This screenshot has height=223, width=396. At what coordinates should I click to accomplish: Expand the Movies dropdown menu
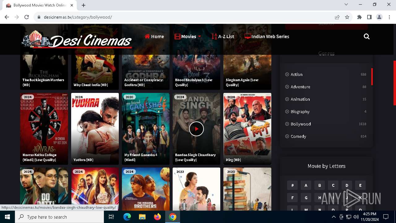(x=188, y=37)
